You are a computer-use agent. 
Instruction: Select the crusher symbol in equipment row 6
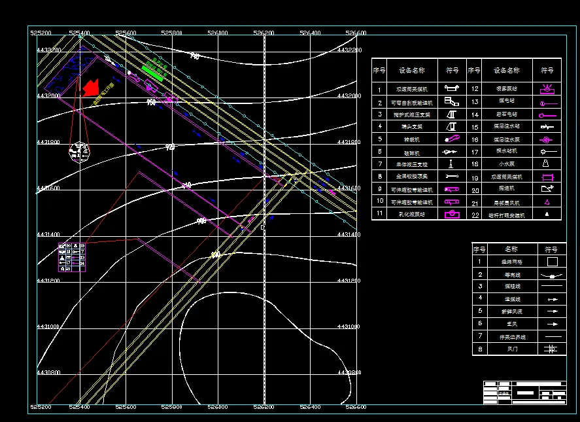[x=449, y=152]
